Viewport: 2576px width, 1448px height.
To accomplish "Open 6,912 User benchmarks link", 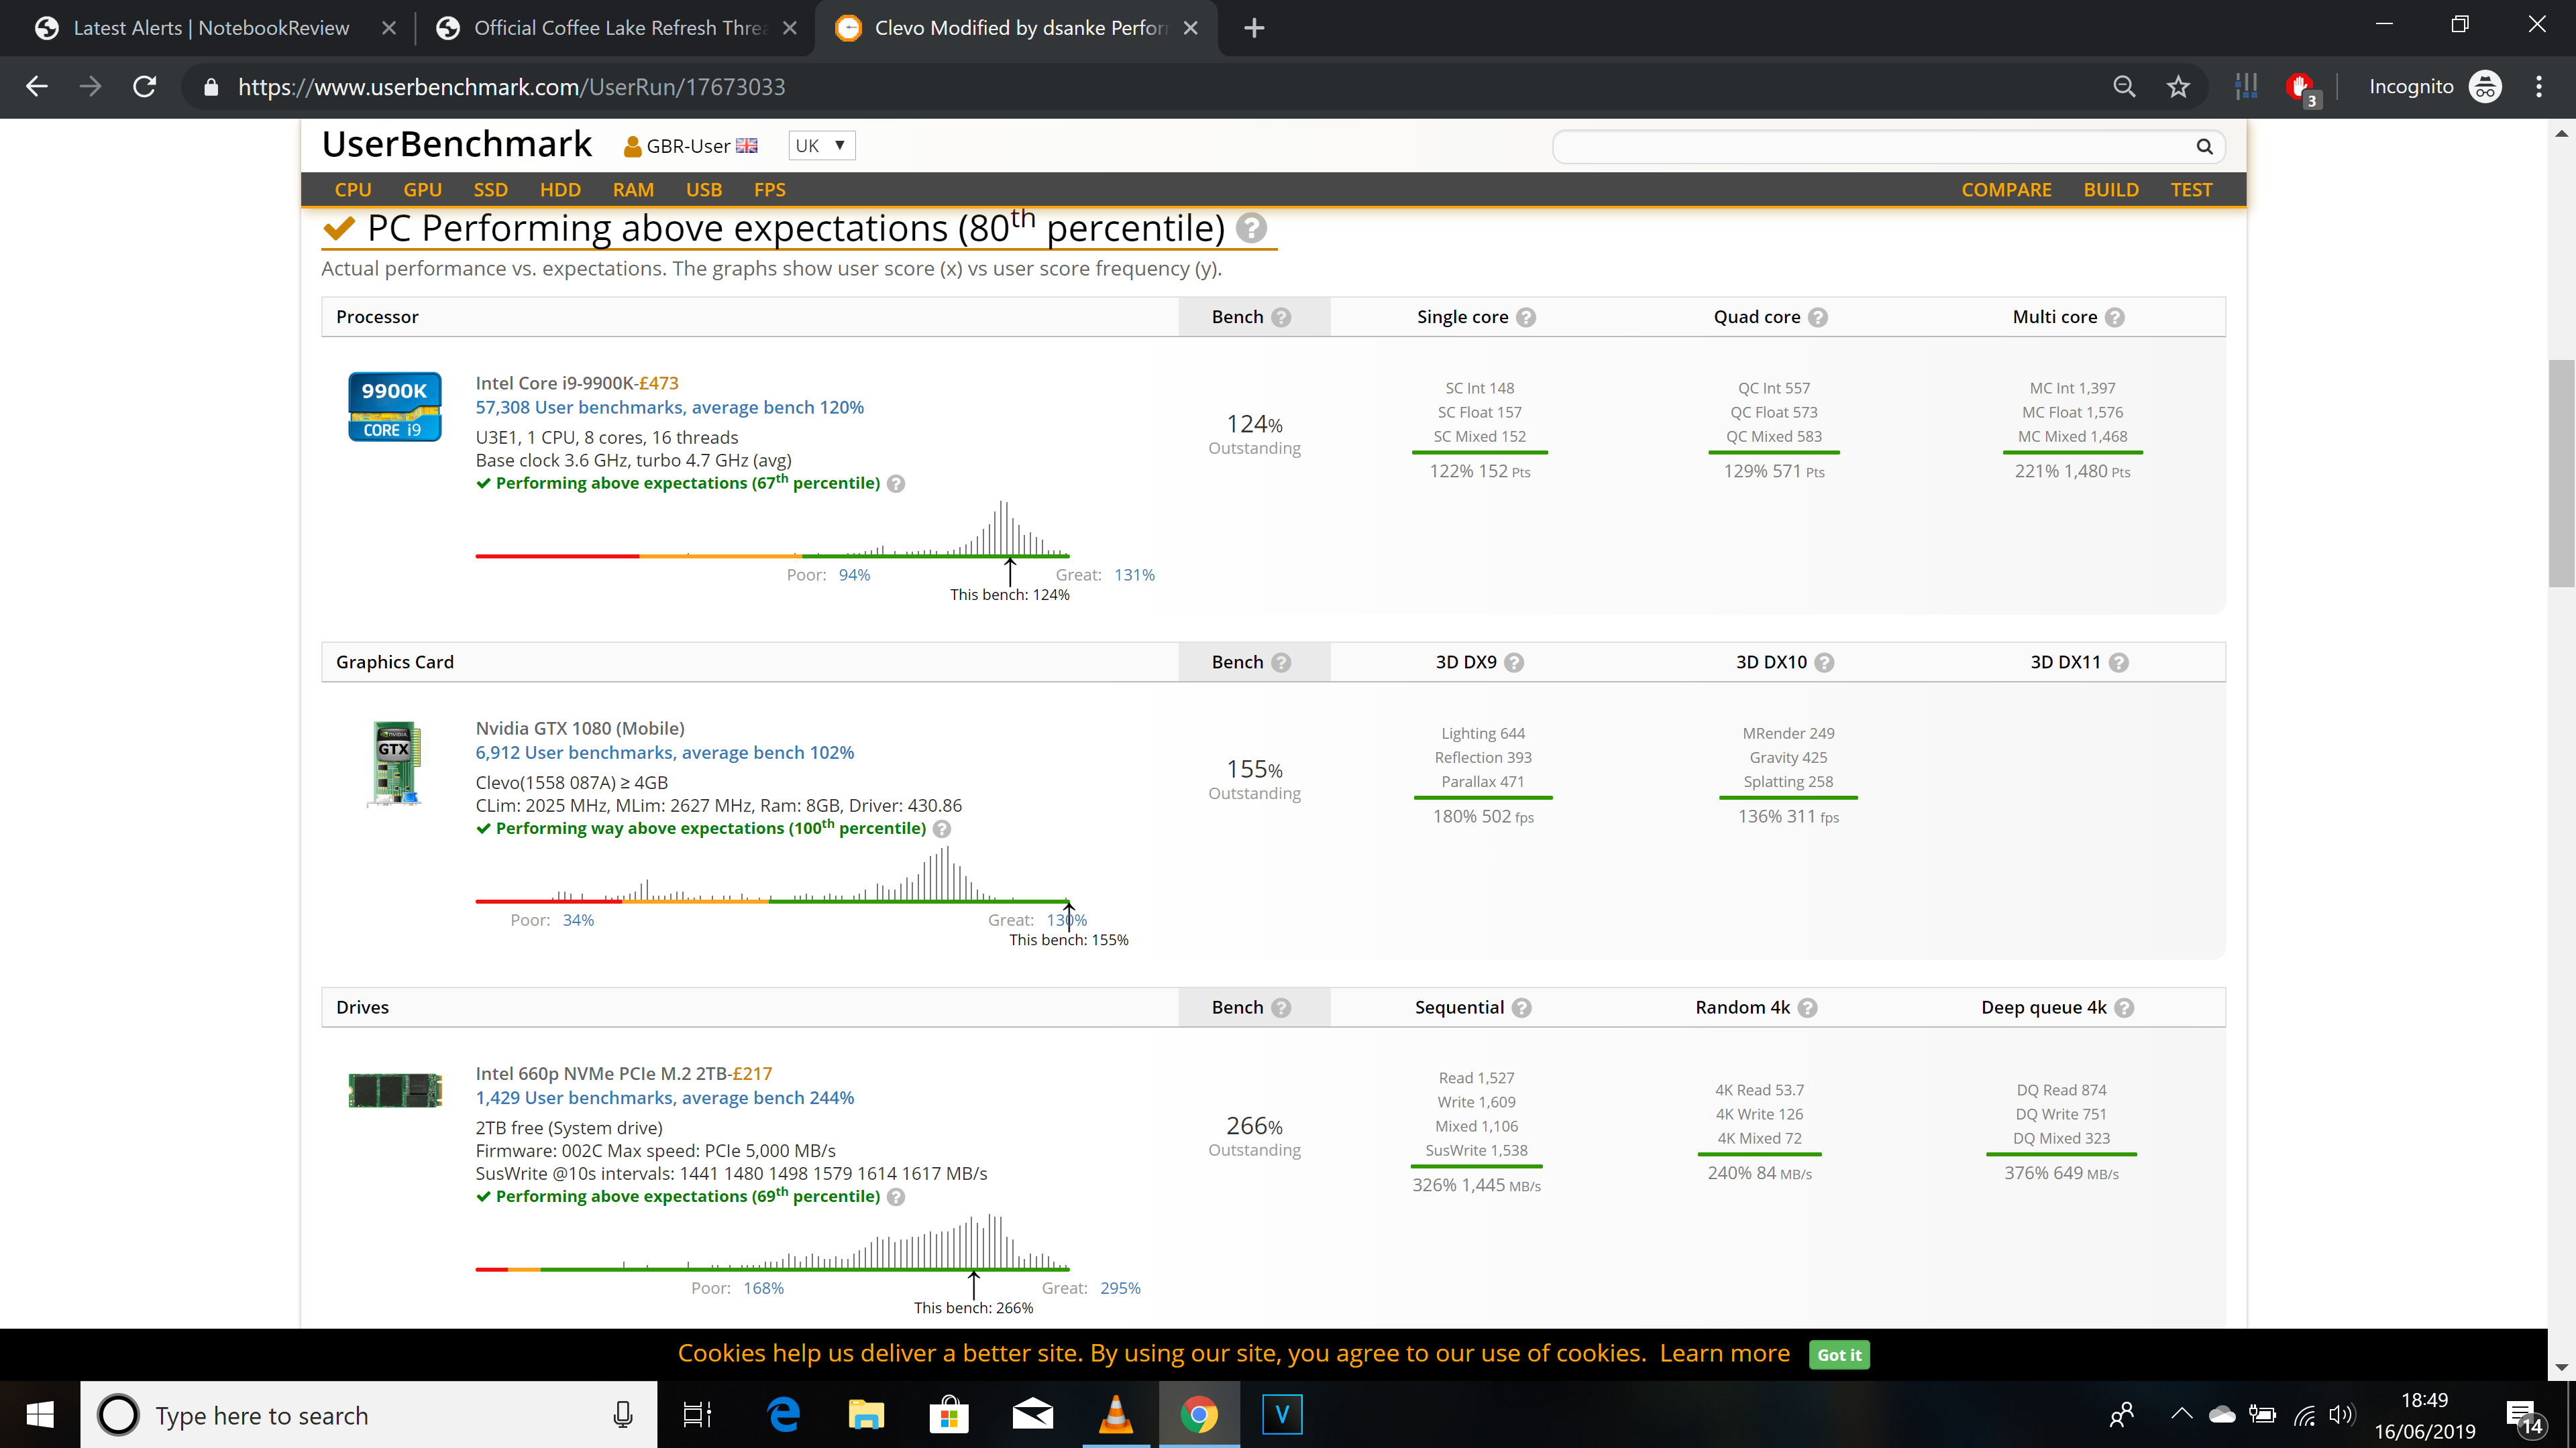I will tap(664, 753).
